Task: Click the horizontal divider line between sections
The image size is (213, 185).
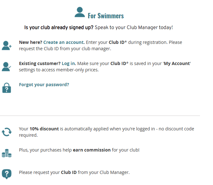Action: (x=100, y=116)
